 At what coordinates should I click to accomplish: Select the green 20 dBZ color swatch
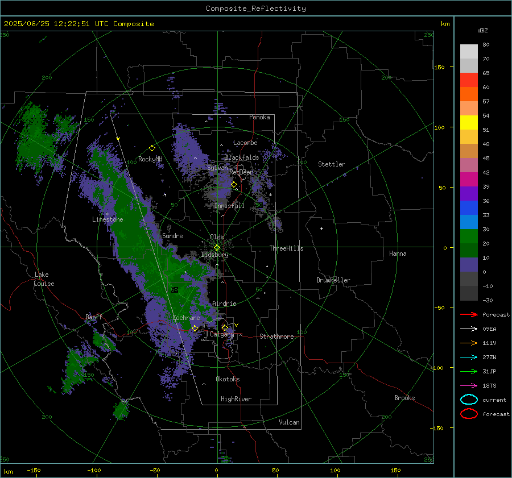coord(469,236)
